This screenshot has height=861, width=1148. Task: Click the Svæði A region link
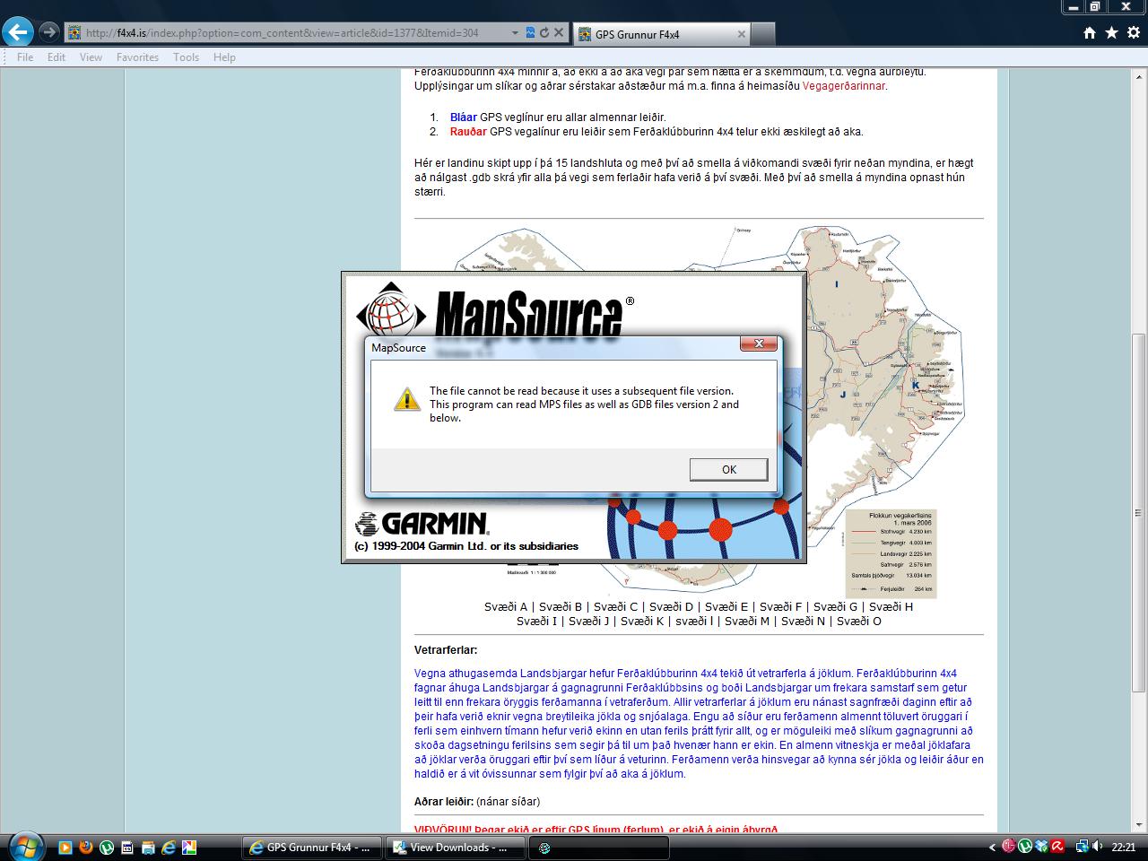(x=506, y=607)
